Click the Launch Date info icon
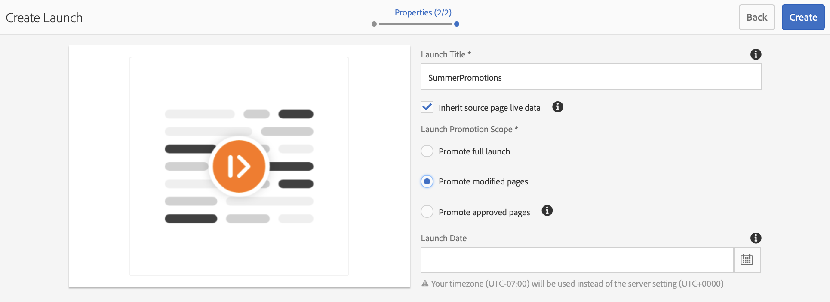Image resolution: width=830 pixels, height=302 pixels. click(756, 238)
